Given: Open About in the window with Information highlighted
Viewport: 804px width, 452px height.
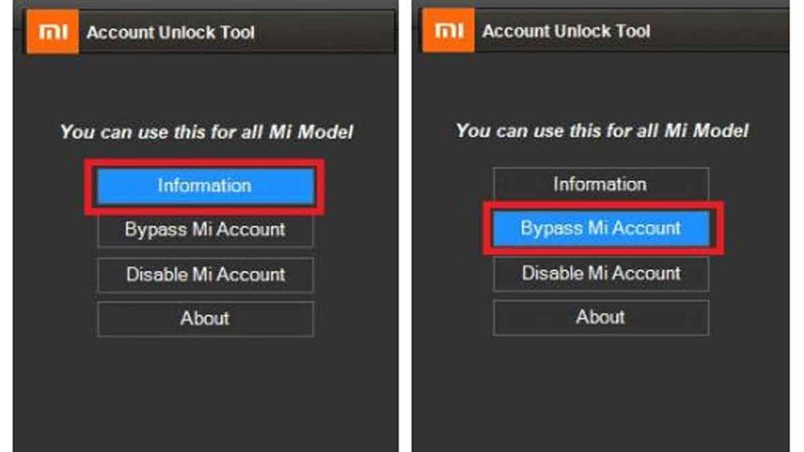Looking at the screenshot, I should click(205, 319).
